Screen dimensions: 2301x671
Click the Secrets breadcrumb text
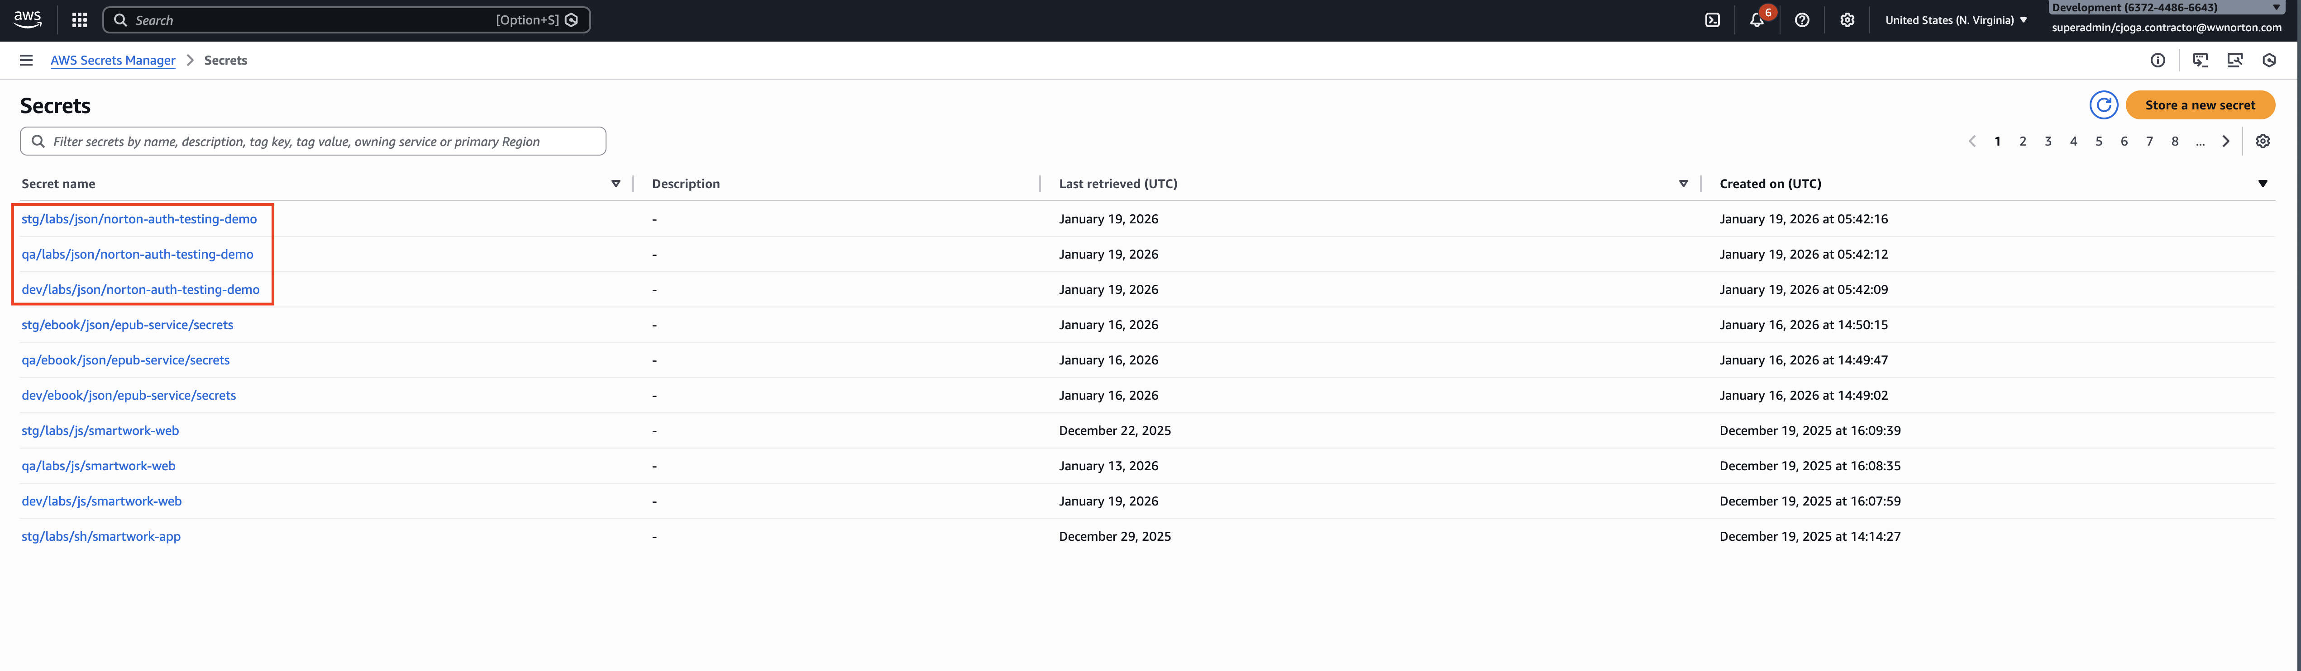[226, 60]
